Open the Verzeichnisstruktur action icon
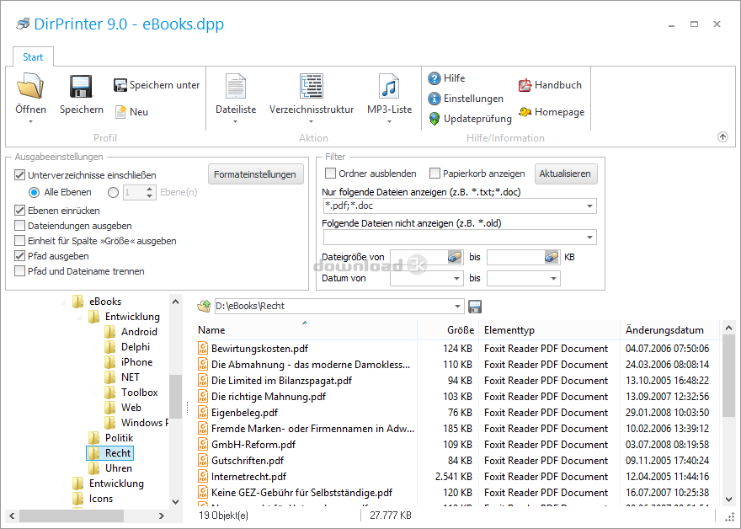The image size is (741, 529). 311,87
